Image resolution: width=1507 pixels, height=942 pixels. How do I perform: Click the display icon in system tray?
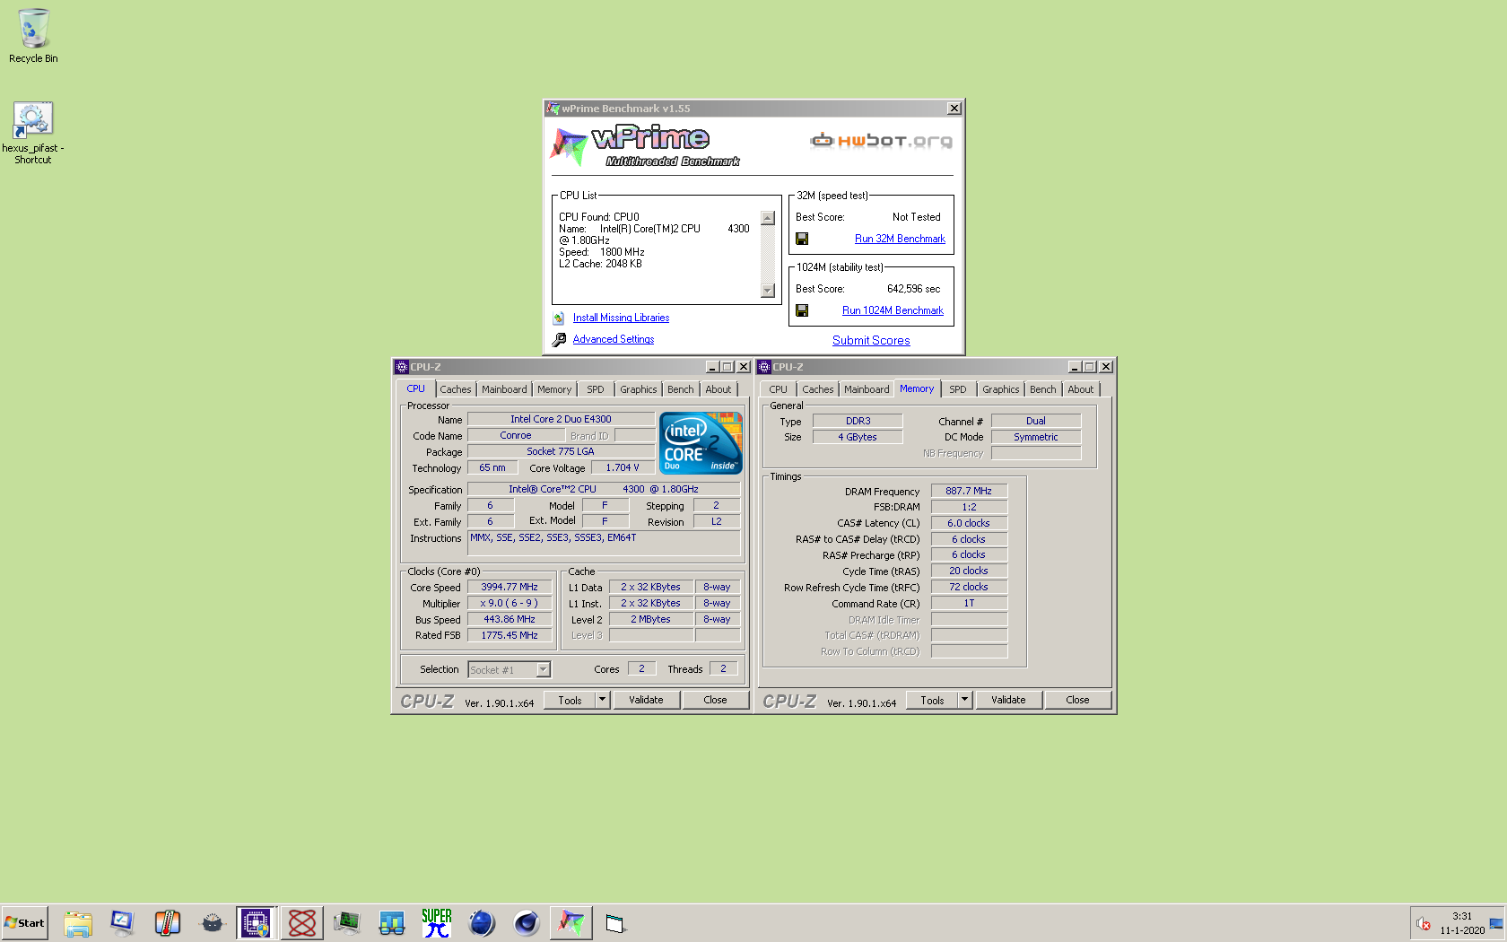(x=1495, y=923)
